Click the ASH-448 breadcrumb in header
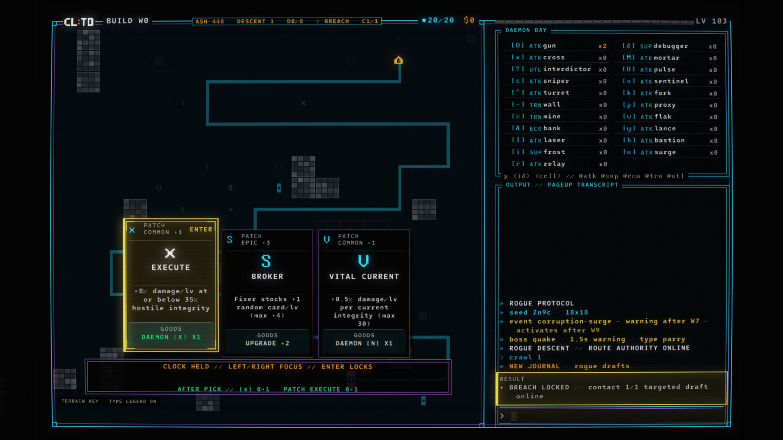The height and width of the screenshot is (440, 783). 210,21
